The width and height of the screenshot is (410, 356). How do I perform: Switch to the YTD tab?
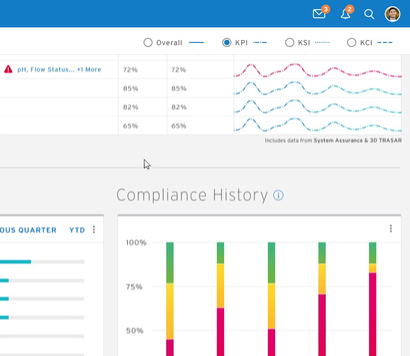coord(77,230)
